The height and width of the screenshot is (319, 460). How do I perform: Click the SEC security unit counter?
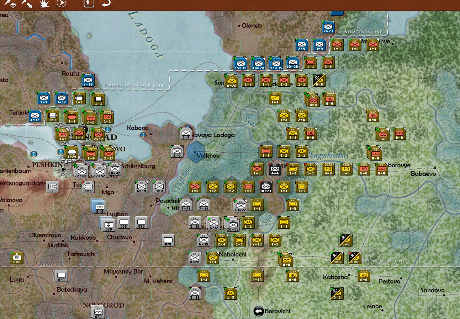(x=53, y=187)
